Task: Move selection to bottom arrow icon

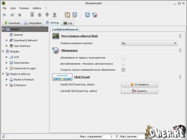Action: (x=55, y=15)
